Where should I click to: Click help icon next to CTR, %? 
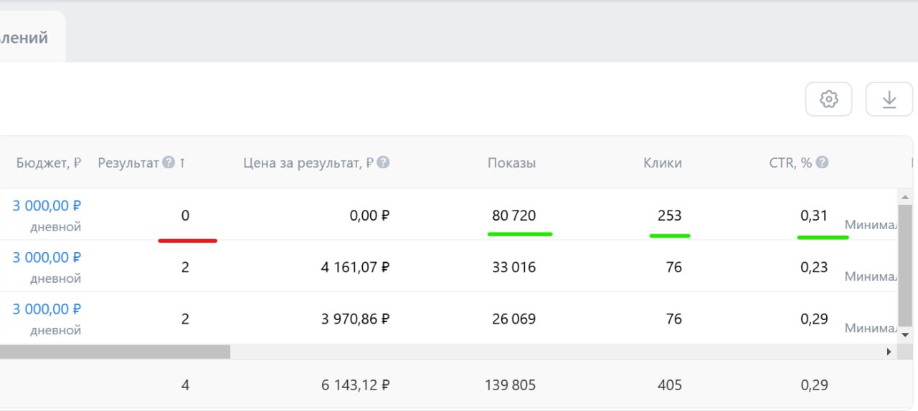click(822, 163)
